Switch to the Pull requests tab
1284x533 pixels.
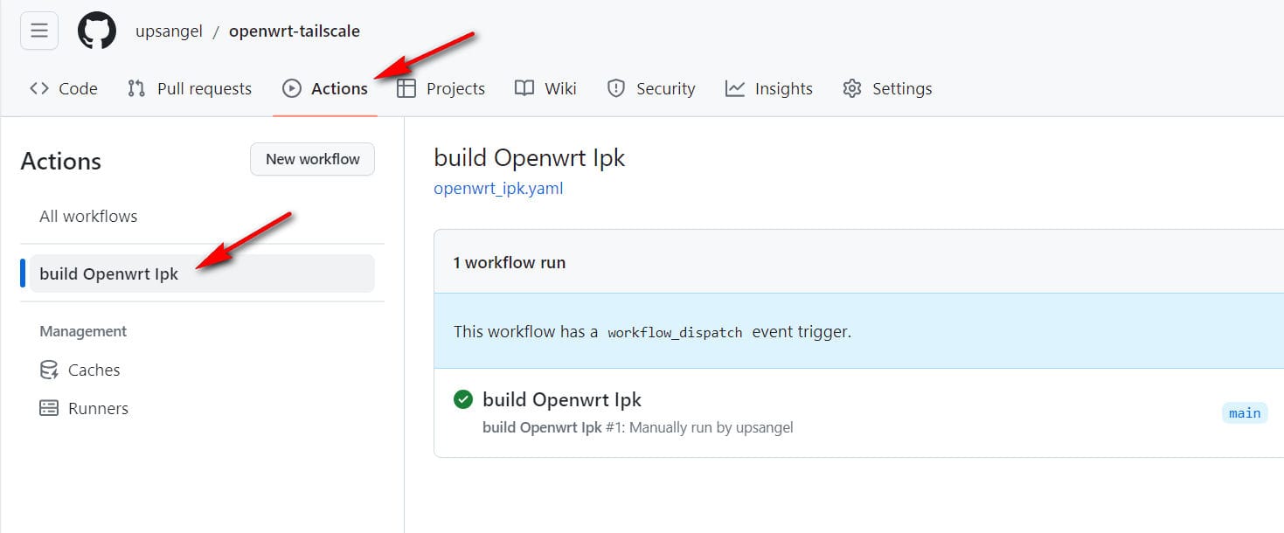click(x=190, y=88)
